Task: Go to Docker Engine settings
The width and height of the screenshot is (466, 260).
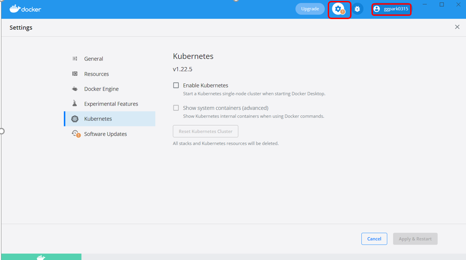Action: pos(110,89)
